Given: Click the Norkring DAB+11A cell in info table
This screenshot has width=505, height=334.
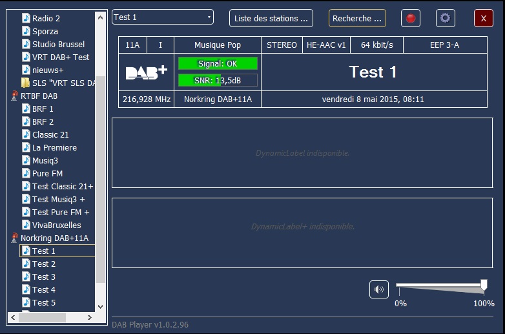Looking at the screenshot, I should click(218, 99).
